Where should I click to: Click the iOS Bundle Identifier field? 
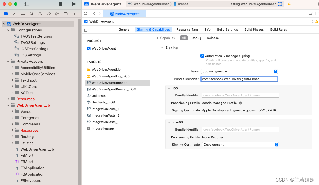[240, 95]
